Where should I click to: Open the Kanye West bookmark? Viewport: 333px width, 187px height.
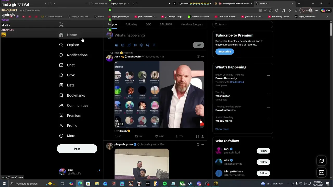145,17
